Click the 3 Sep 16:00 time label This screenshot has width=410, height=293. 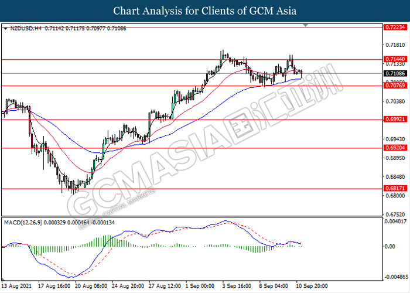click(237, 286)
